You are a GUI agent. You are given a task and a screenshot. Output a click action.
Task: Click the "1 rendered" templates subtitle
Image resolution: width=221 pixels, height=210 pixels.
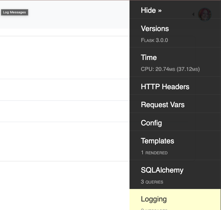click(154, 152)
